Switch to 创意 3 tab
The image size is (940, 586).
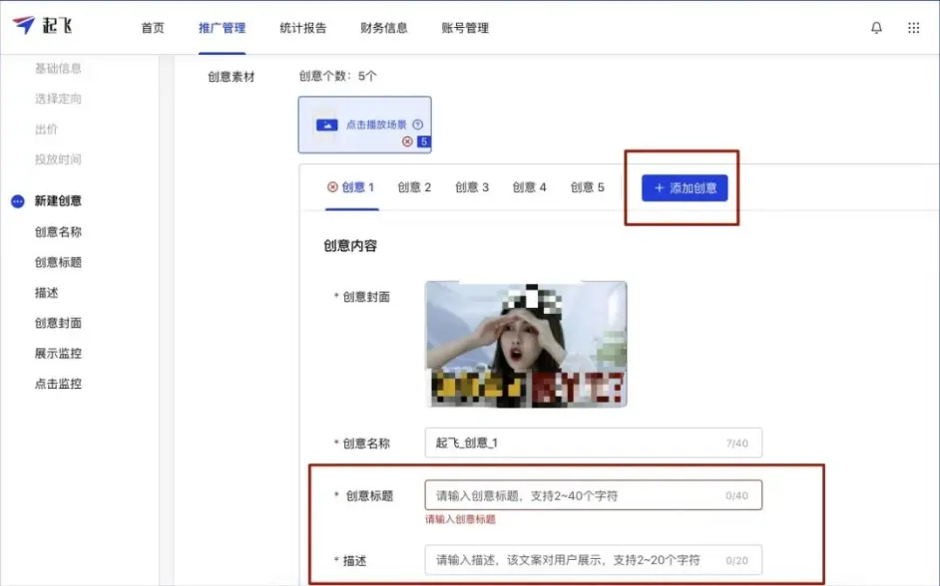[472, 187]
